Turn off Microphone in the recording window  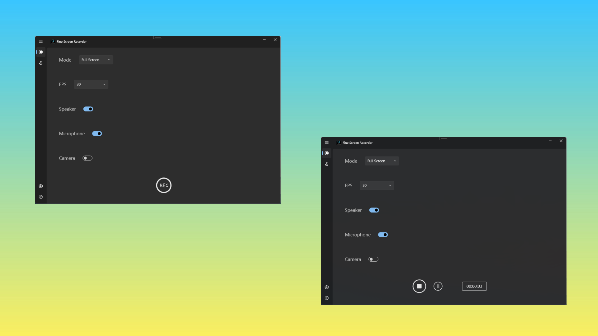coord(382,235)
